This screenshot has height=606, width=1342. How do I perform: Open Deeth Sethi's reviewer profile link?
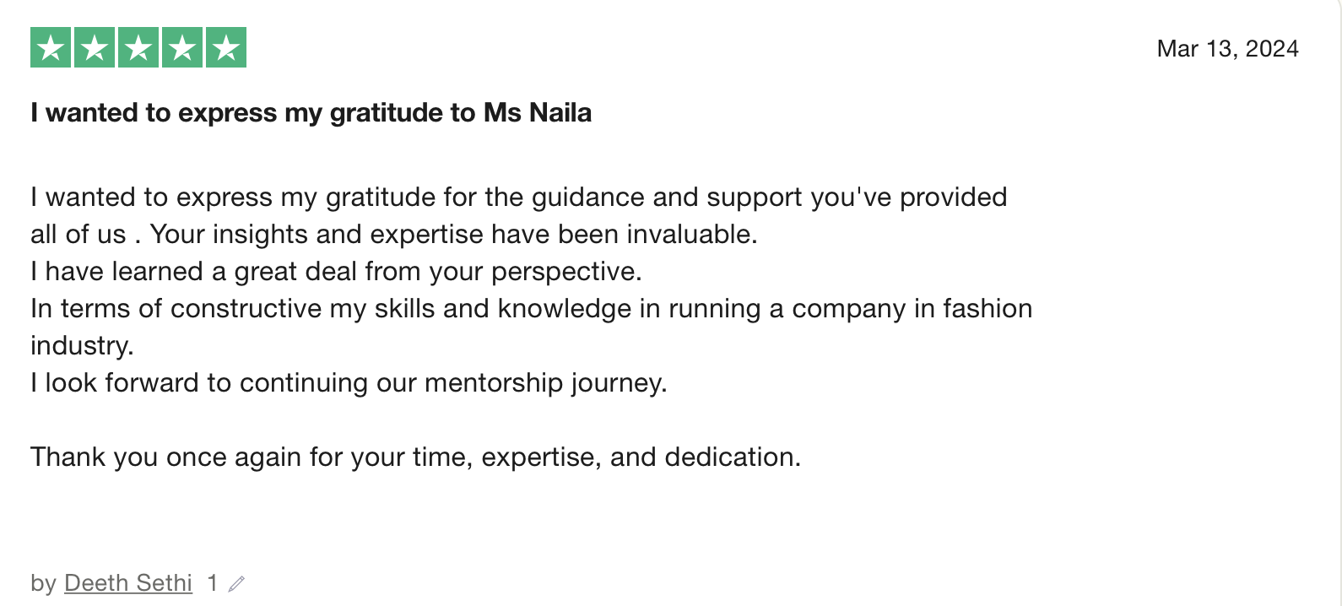(x=128, y=583)
